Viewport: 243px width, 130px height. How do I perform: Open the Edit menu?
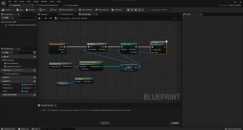(x=15, y=1)
